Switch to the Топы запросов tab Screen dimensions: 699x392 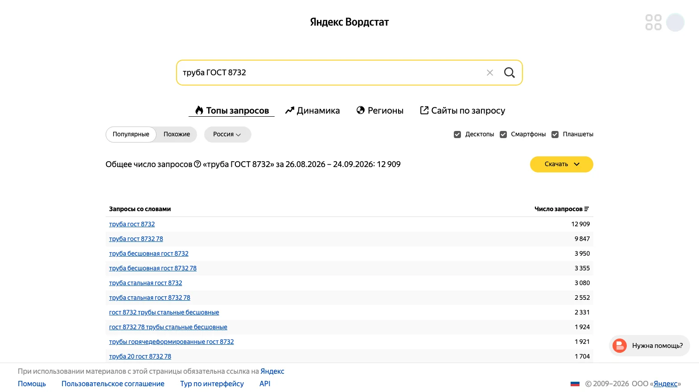tap(232, 110)
